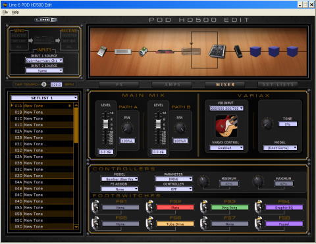Click the Path B level dB field

click(x=159, y=152)
